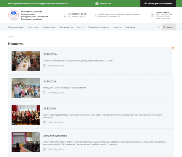Screen dimensions: 182x157
Task: Open the Обращение граждан menu
Action: click(x=98, y=27)
